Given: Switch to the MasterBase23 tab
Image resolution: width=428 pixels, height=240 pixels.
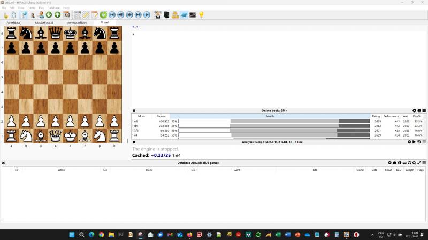Looking at the screenshot, I should click(x=44, y=23).
